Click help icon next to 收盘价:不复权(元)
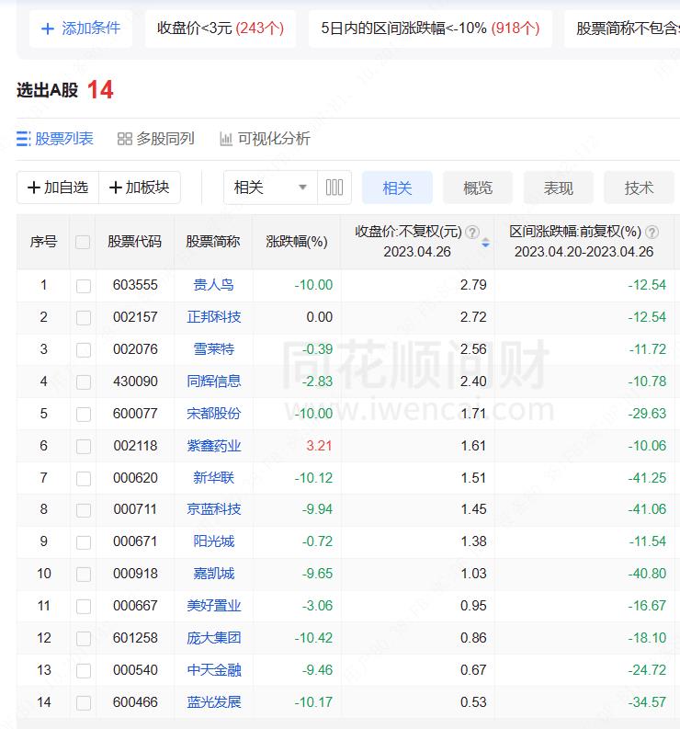 click(472, 233)
